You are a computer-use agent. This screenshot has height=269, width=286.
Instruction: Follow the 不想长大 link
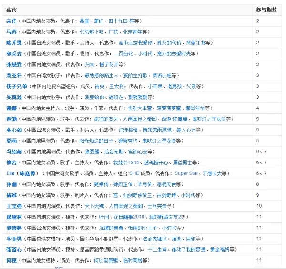click(212, 173)
